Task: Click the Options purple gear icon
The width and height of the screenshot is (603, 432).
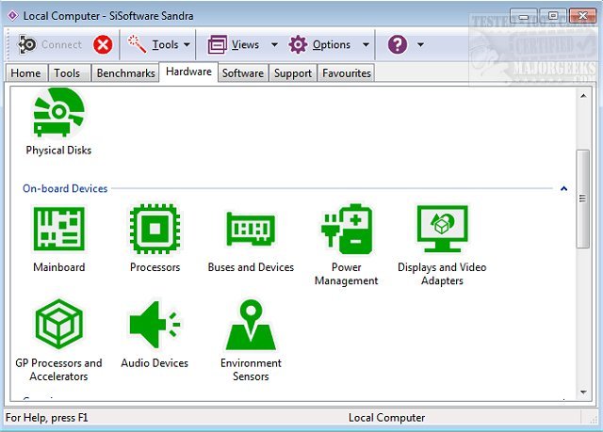Action: click(x=298, y=44)
